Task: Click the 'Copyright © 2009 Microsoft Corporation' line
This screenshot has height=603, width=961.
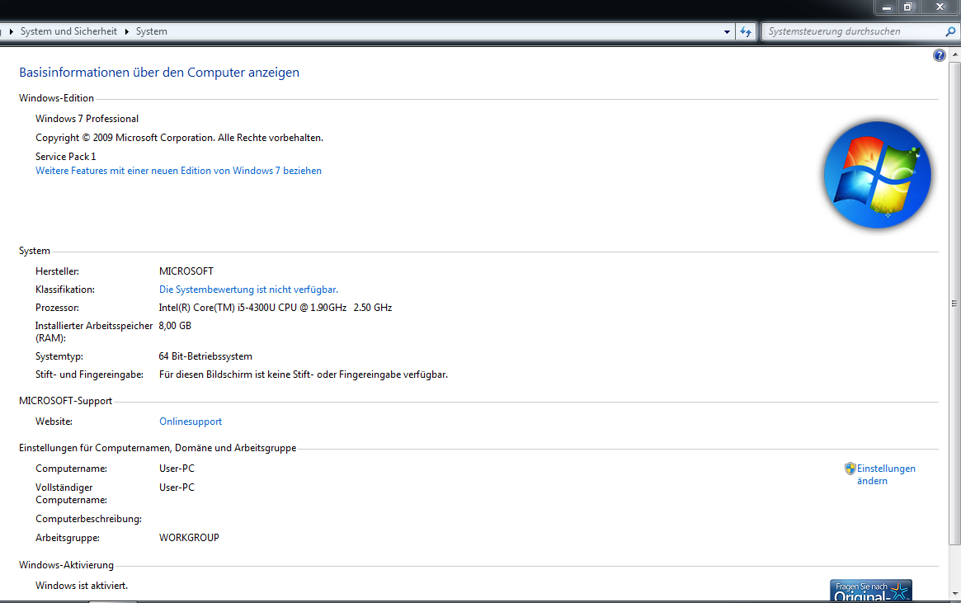Action: click(x=179, y=138)
